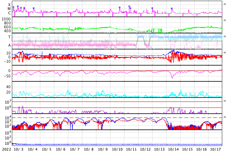Click the rt tag beside the 10^7 flux panel
The height and width of the screenshot is (152, 228).
[x=224, y=101]
